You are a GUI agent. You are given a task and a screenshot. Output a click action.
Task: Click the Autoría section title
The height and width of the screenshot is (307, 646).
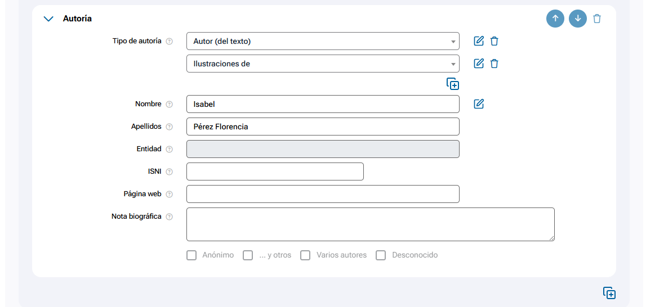point(77,19)
